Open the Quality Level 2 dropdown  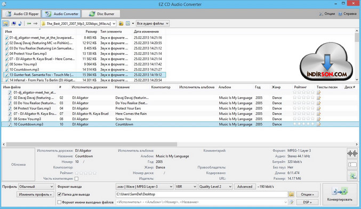click(x=215, y=187)
